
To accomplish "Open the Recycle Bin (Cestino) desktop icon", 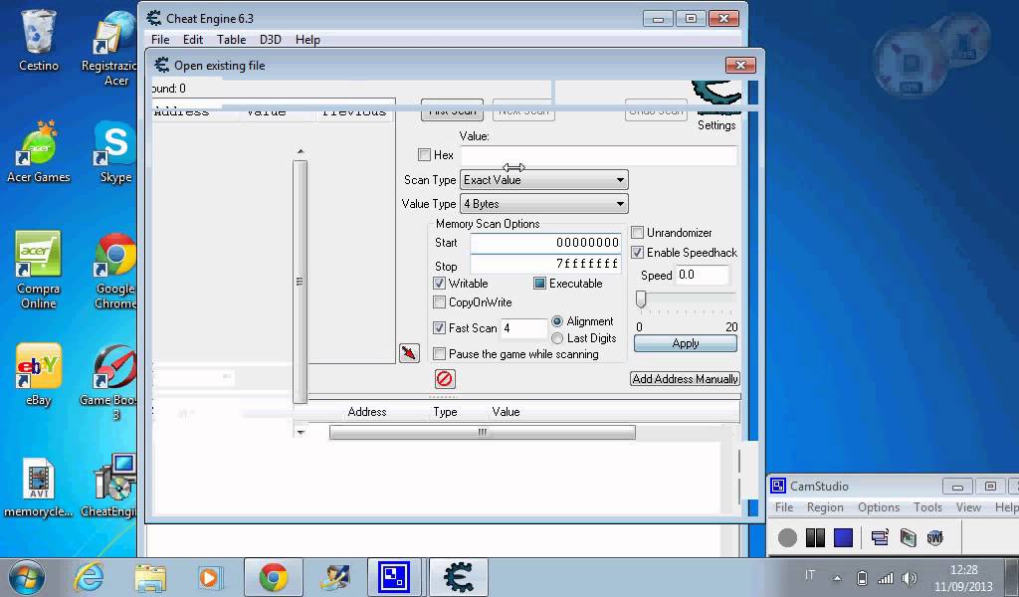I will click(x=39, y=39).
